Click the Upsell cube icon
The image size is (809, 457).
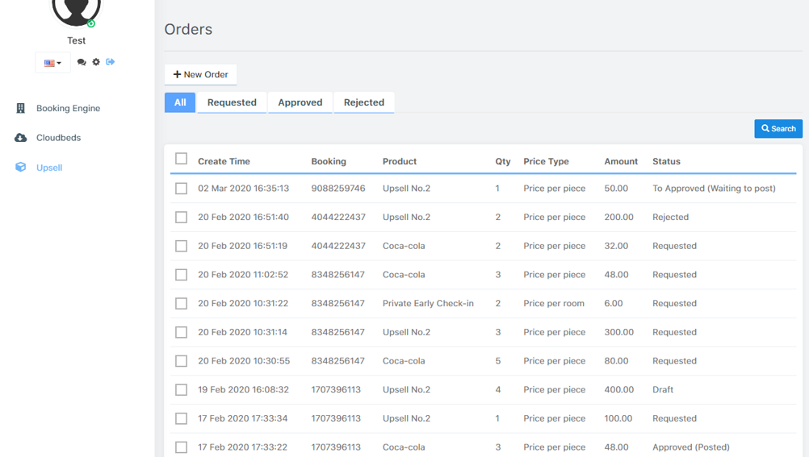coord(21,168)
